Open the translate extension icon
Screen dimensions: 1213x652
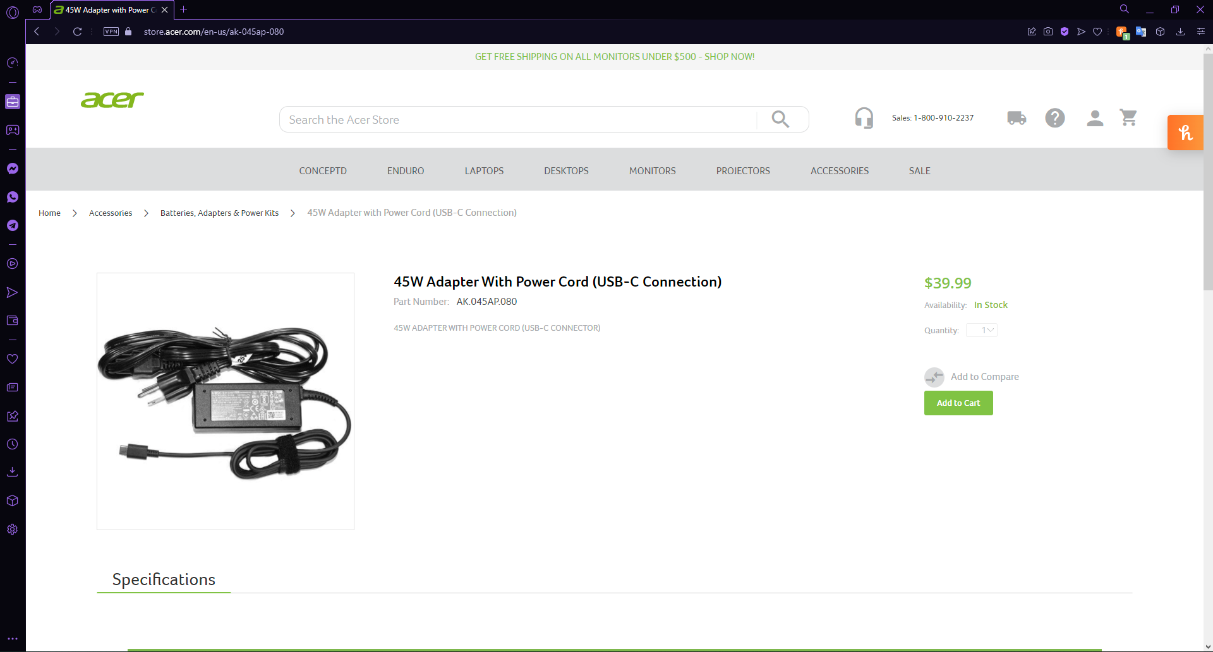1141,32
